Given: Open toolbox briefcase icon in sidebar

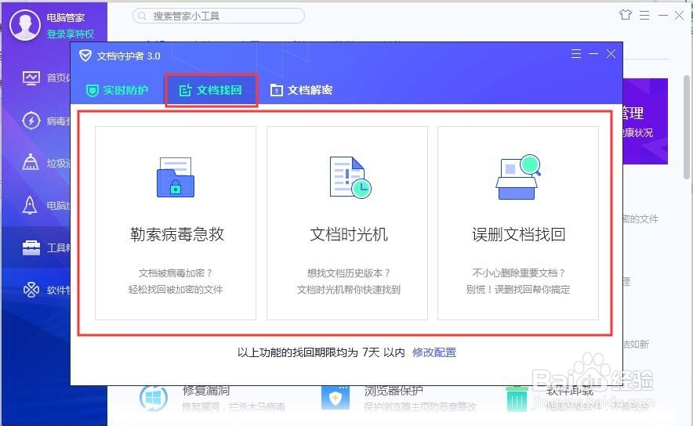Looking at the screenshot, I should 31,247.
